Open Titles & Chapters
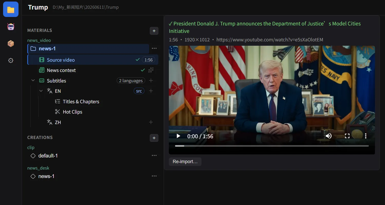Viewport: 385px width, 205px height. point(81,101)
